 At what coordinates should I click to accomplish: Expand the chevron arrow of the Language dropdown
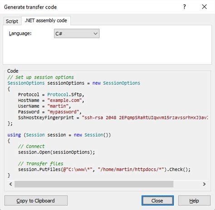coord(95,34)
